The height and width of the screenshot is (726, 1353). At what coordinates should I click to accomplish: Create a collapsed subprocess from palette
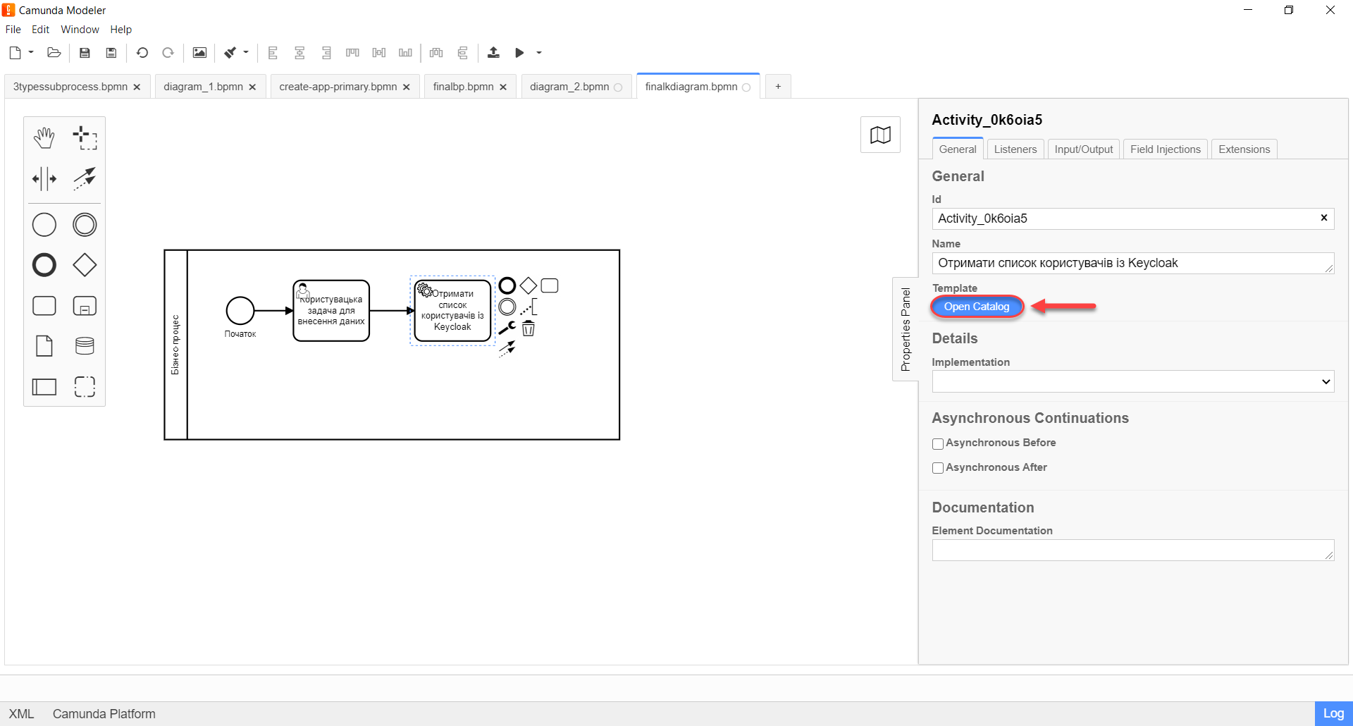85,306
